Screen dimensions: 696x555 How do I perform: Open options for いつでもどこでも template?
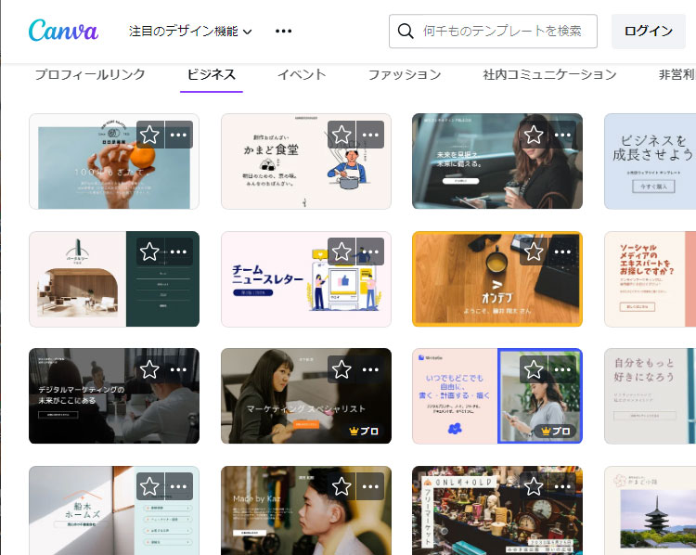(x=562, y=369)
